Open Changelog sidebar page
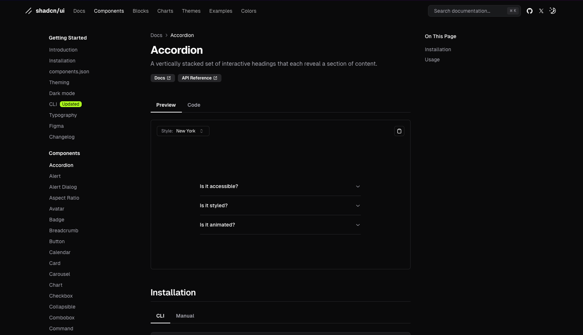The height and width of the screenshot is (335, 583). pos(62,137)
